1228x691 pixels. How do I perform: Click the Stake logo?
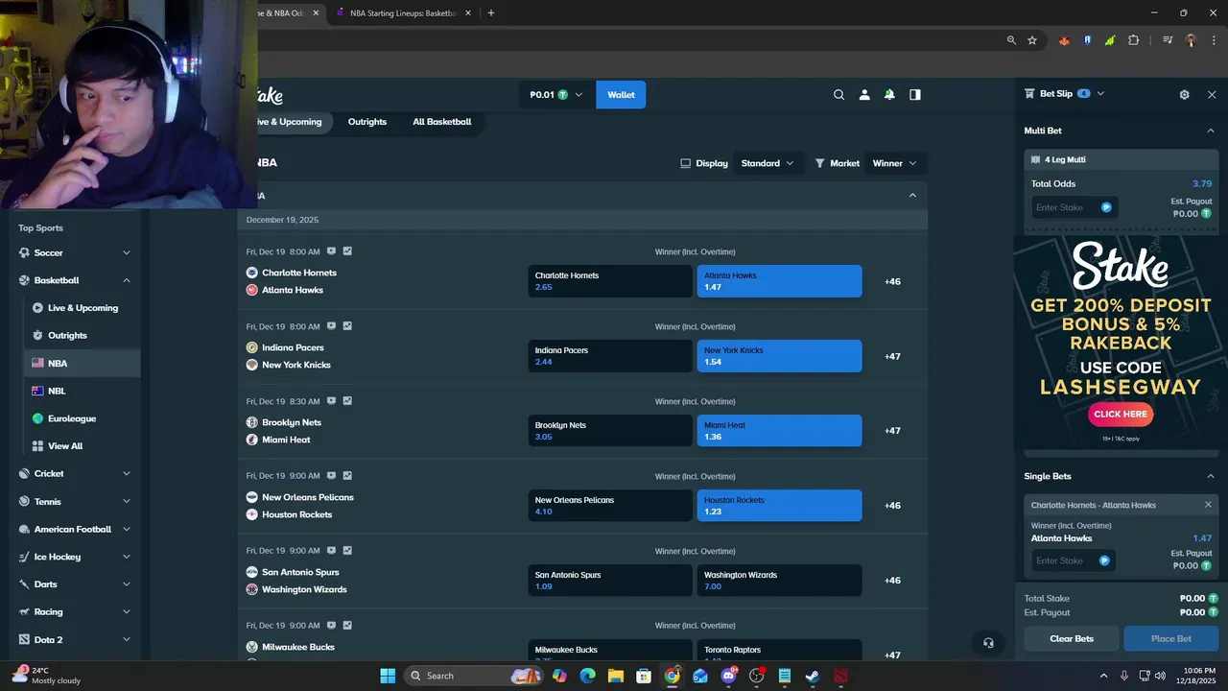tap(270, 95)
